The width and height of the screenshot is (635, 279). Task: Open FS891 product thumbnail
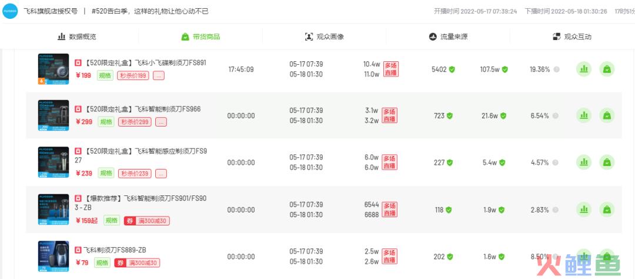54,69
